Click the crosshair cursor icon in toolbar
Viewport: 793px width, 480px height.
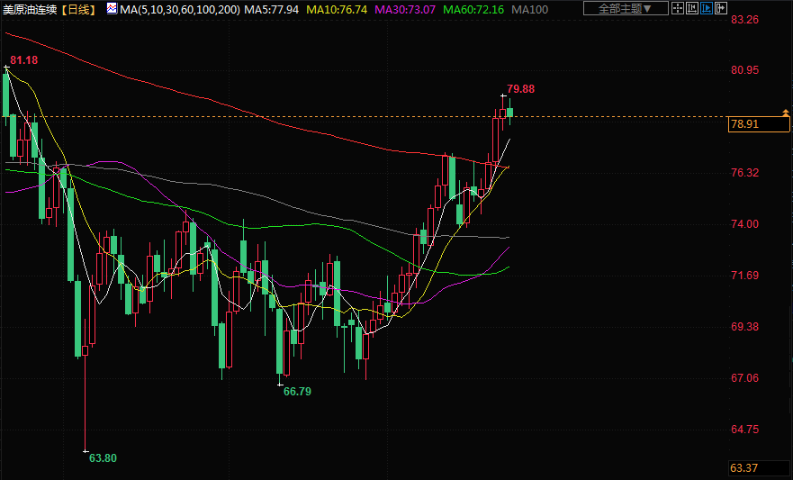[678, 9]
